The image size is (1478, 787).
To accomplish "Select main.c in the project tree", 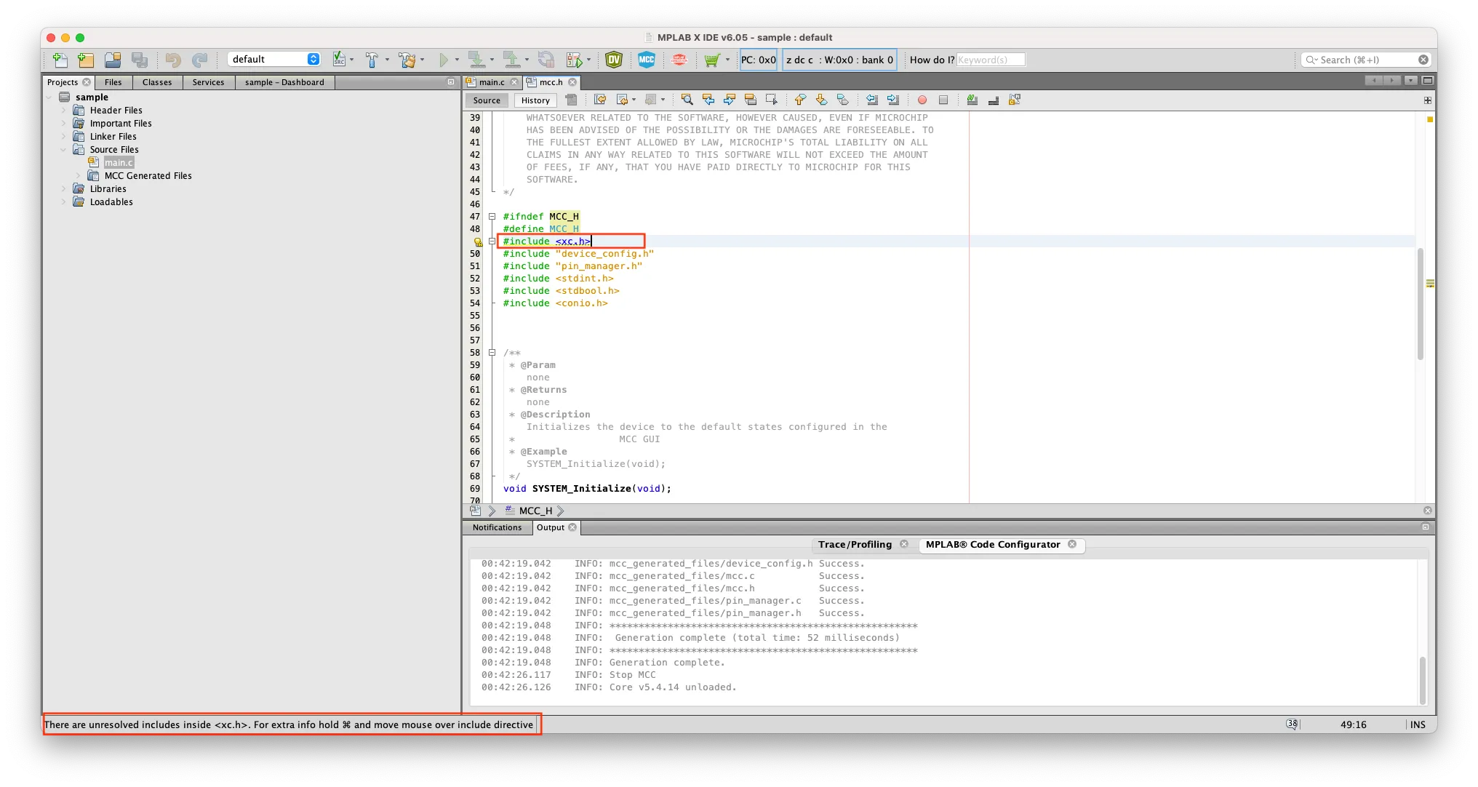I will coord(119,163).
